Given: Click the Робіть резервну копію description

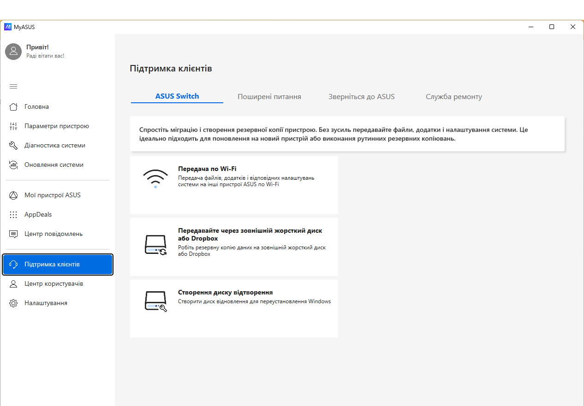Looking at the screenshot, I should click(252, 251).
